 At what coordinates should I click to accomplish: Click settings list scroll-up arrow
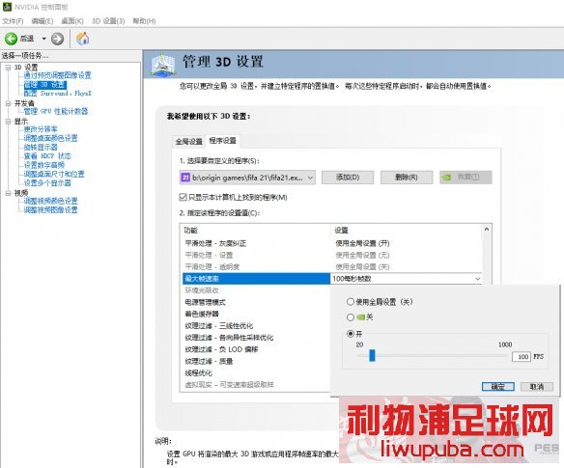pos(487,229)
